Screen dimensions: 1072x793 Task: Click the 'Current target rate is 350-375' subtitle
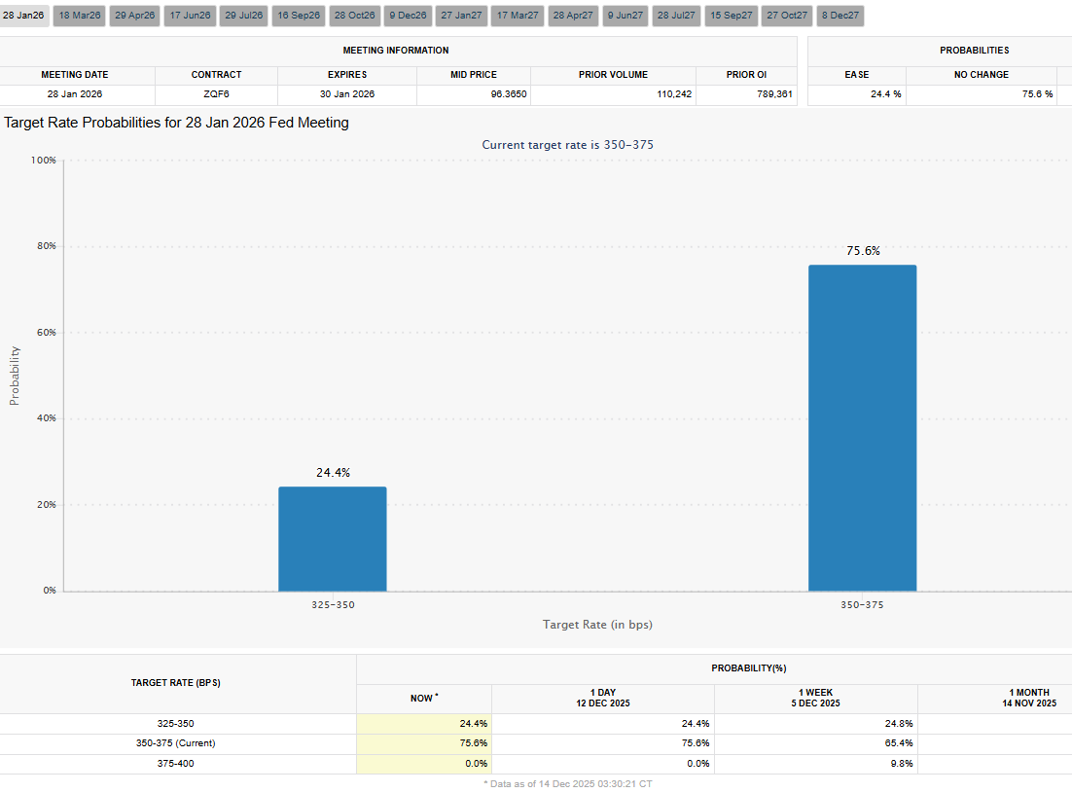pos(567,145)
